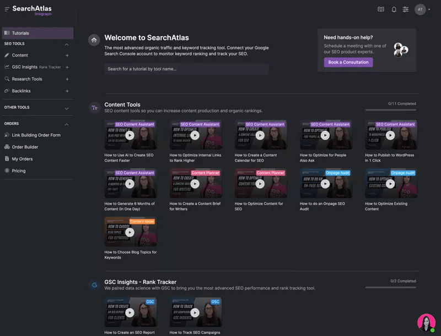Expand Content submenu with plus icon
The height and width of the screenshot is (336, 441).
[67, 56]
